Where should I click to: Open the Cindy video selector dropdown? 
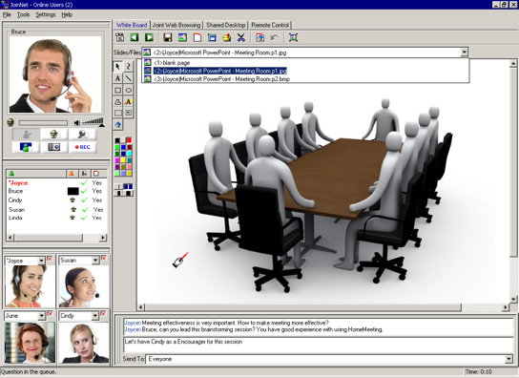coord(95,316)
